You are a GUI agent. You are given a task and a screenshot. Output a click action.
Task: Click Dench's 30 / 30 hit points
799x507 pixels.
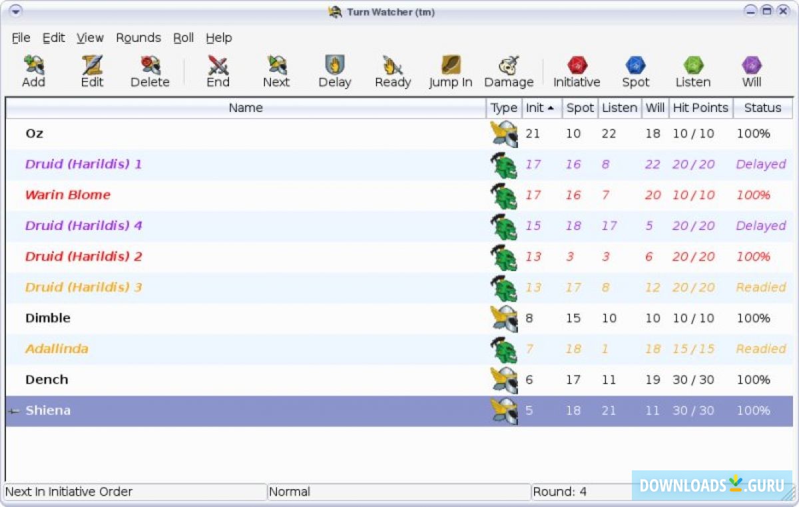[x=693, y=380]
